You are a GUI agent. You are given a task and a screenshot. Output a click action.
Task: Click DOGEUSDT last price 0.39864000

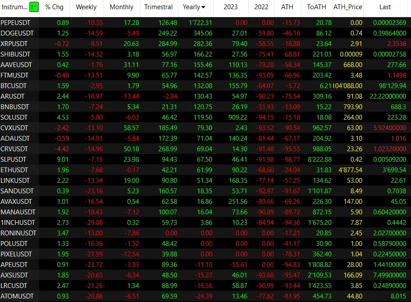(x=390, y=33)
